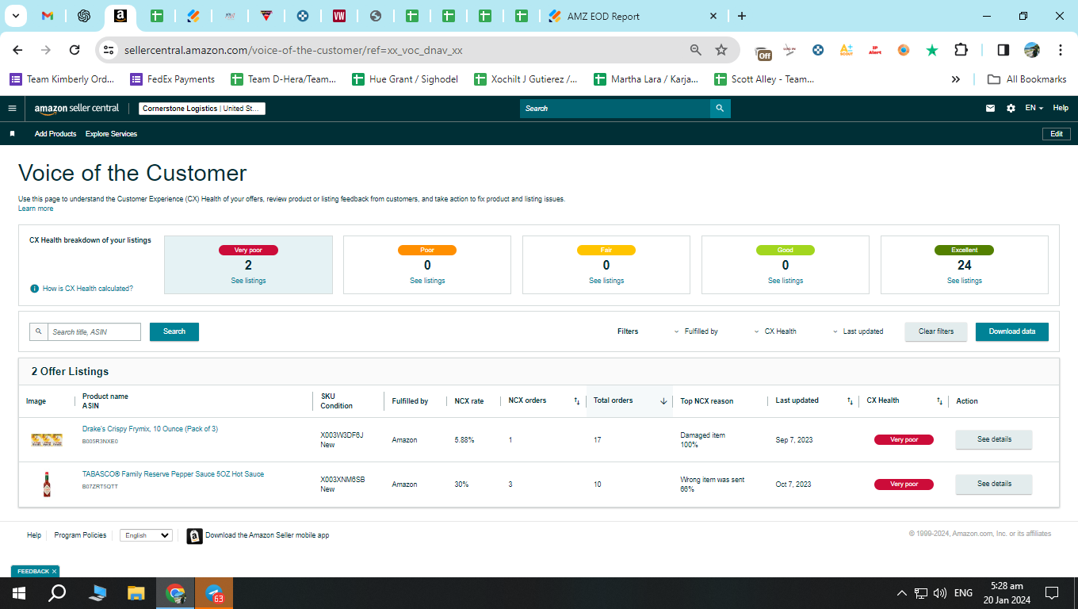
Task: Expand the CX Health filter dropdown
Action: click(775, 331)
